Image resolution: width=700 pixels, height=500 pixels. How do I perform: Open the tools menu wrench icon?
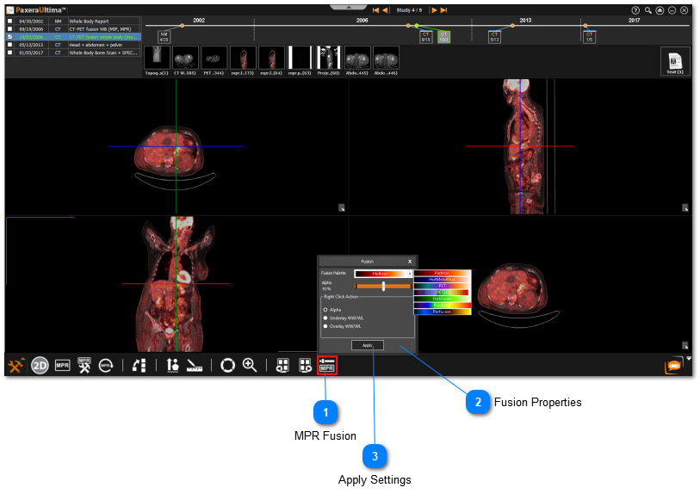(x=15, y=366)
